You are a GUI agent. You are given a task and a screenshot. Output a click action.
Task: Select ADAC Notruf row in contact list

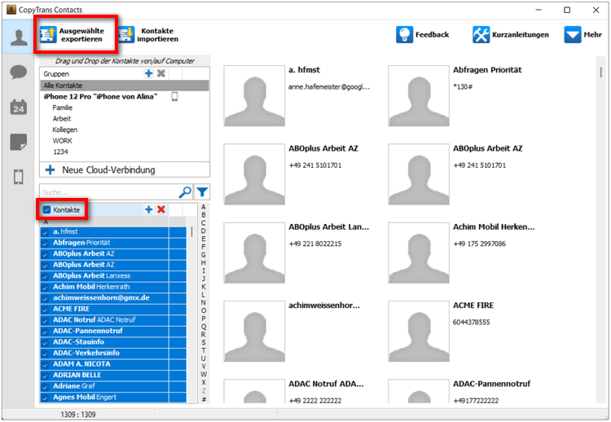113,320
